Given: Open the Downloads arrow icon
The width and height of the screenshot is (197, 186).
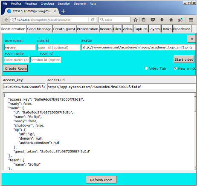Looking at the screenshot, I should click(162, 20).
